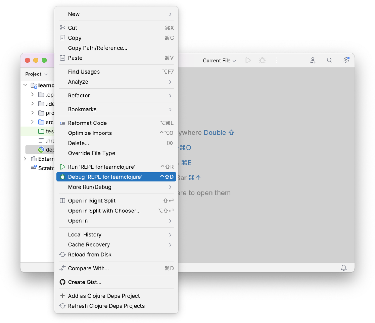Image resolution: width=375 pixels, height=323 pixels.
Task: Click the split-pane icon for Open in Right Split
Action: (x=62, y=201)
